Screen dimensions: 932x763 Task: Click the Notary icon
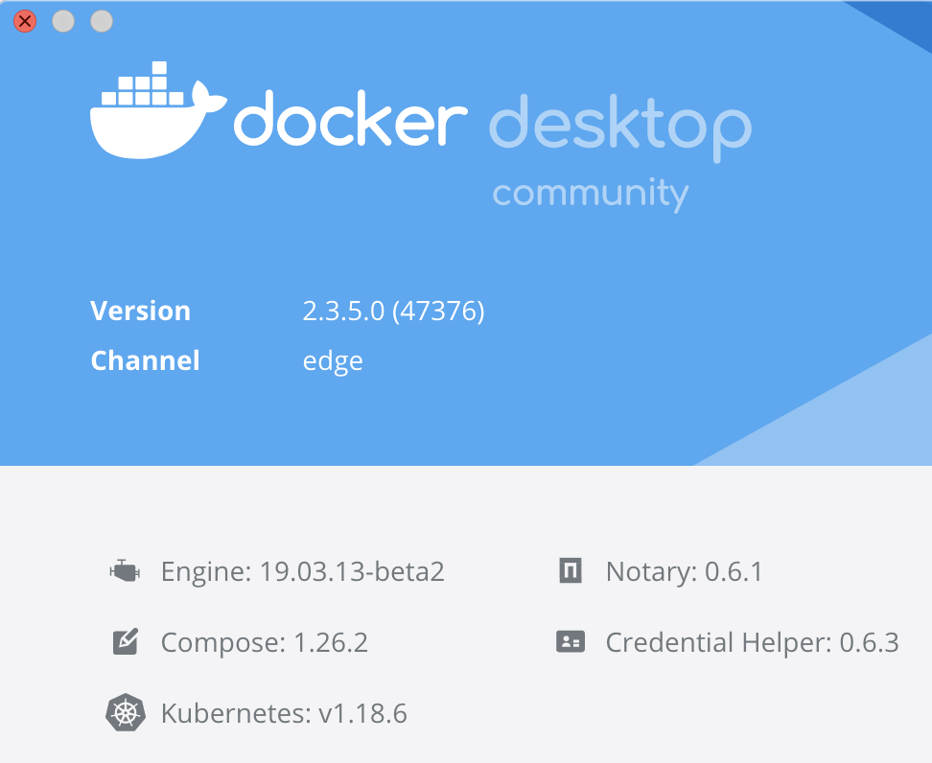pyautogui.click(x=571, y=571)
